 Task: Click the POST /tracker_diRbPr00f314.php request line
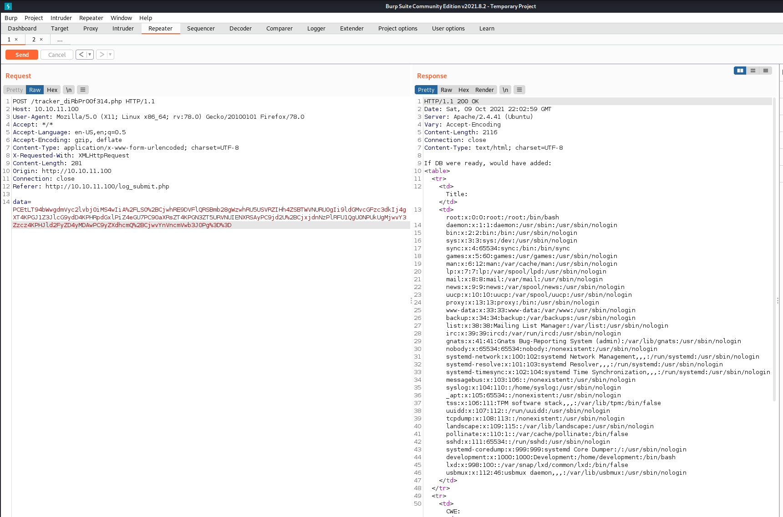pos(84,101)
